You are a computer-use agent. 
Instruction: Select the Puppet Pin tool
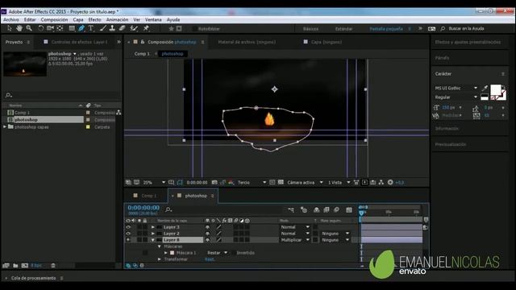(146, 29)
